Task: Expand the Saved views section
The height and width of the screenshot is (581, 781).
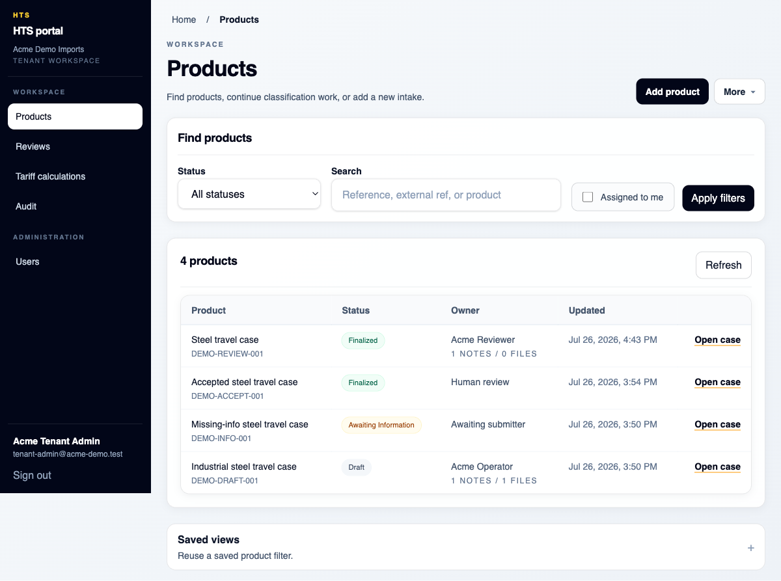Action: (x=466, y=547)
